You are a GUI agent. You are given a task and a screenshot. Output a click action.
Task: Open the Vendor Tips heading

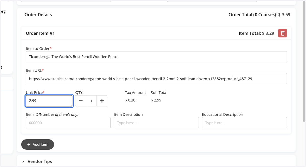click(40, 161)
